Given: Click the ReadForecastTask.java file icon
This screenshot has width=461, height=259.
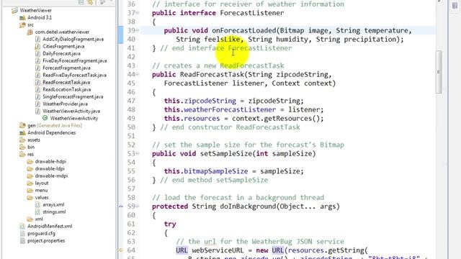Looking at the screenshot, I should 37,82.
